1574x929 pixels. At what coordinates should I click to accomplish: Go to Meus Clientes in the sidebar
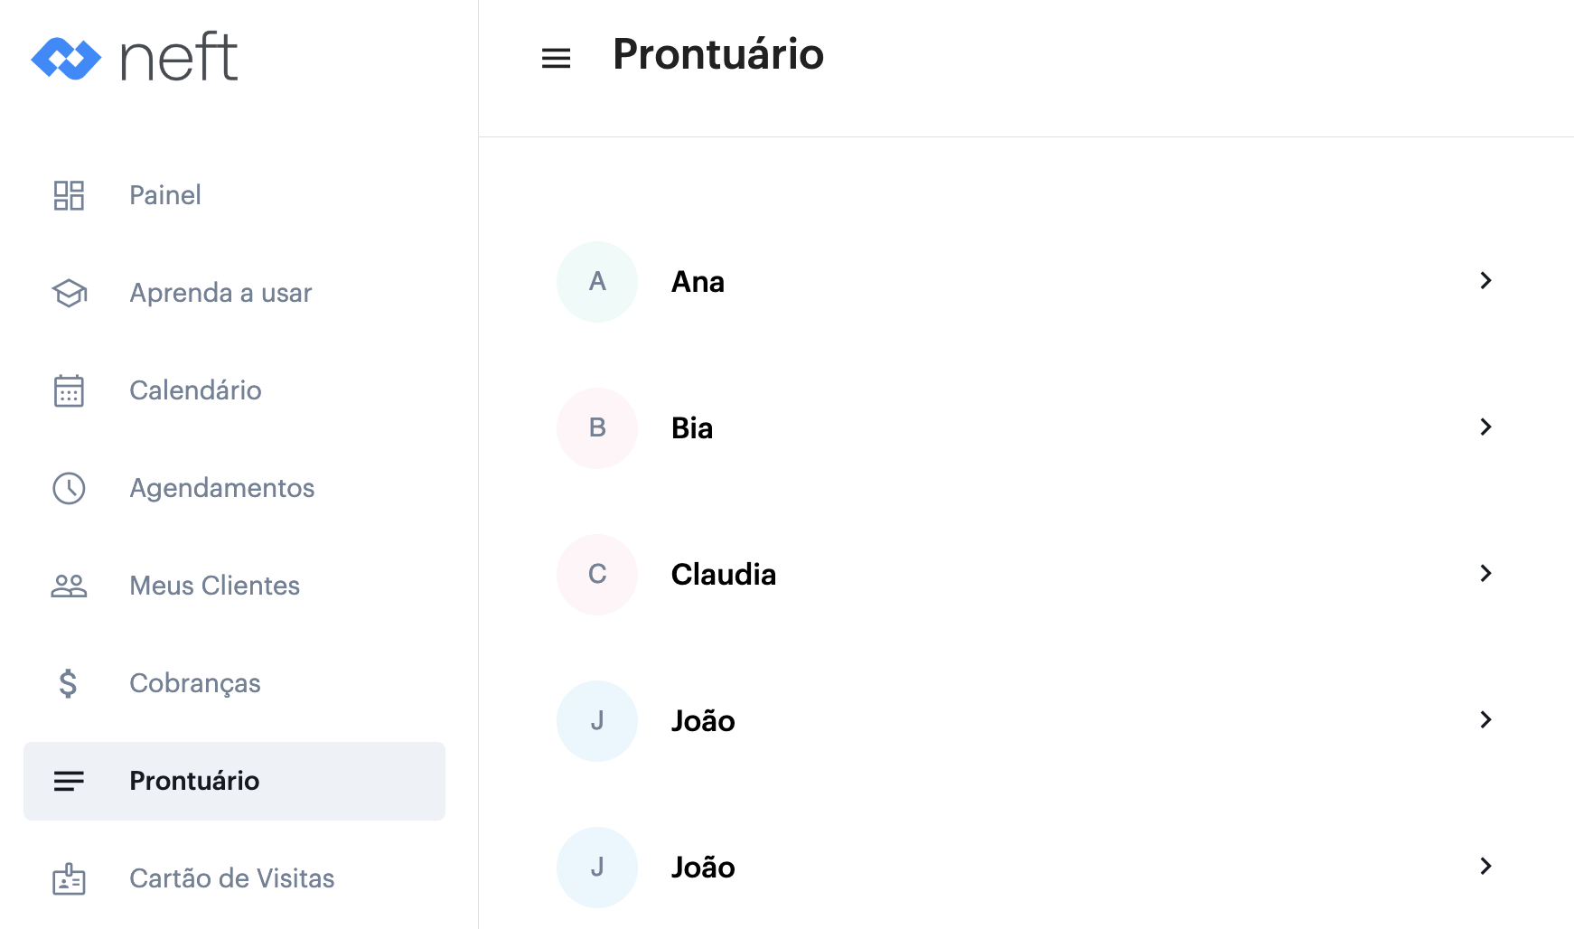click(x=214, y=586)
